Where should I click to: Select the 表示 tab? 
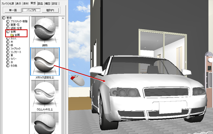pyautogui.click(x=19, y=3)
